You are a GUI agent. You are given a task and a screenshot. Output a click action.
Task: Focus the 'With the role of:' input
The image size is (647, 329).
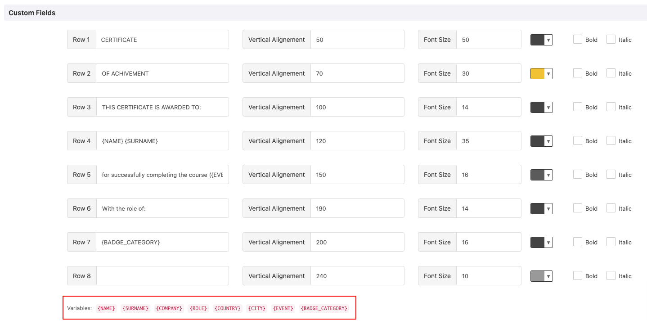(162, 208)
